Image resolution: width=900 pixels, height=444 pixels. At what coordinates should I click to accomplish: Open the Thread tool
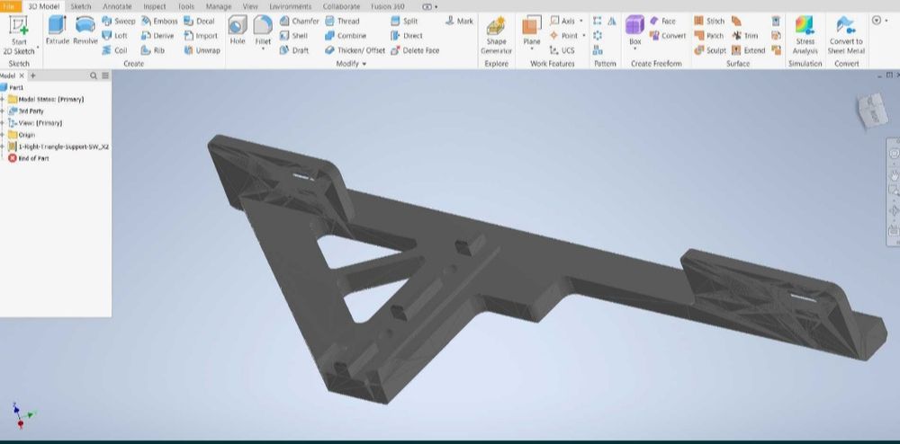342,22
